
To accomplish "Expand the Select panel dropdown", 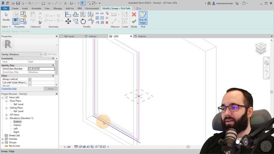I will pyautogui.click(x=6, y=27).
